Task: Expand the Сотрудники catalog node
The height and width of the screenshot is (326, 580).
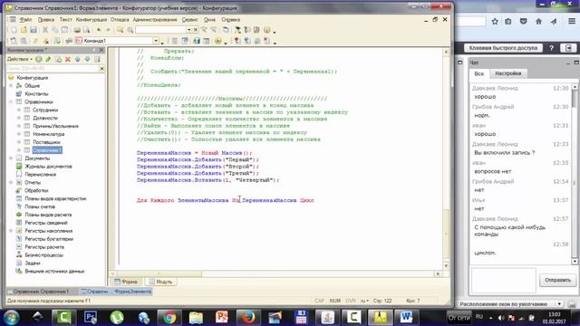Action: (19, 110)
